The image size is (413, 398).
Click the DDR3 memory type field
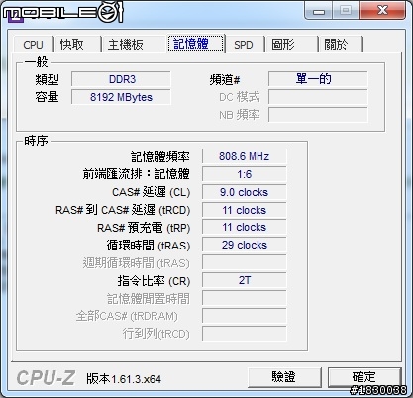(121, 79)
